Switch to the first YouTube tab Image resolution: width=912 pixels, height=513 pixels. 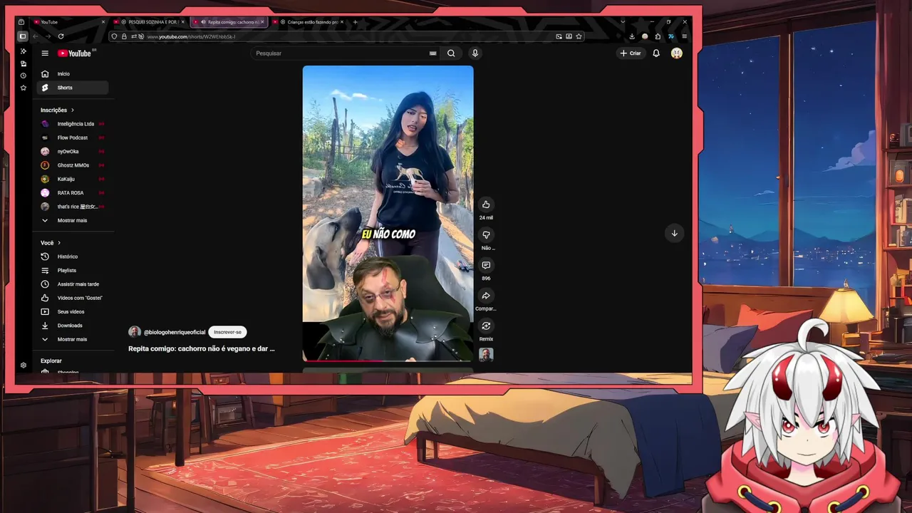click(68, 22)
